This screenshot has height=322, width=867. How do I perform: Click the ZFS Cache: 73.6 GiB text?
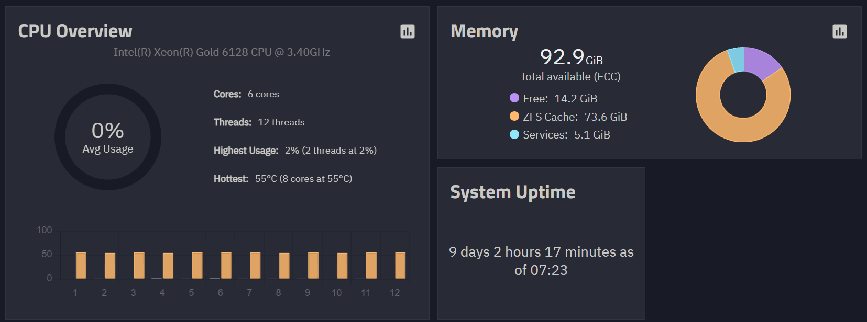(x=575, y=117)
